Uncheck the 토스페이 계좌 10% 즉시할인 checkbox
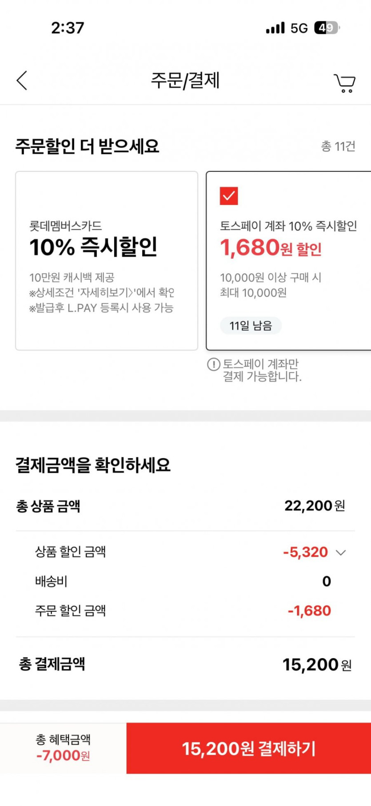Viewport: 371px width, 806px height. pos(229,195)
